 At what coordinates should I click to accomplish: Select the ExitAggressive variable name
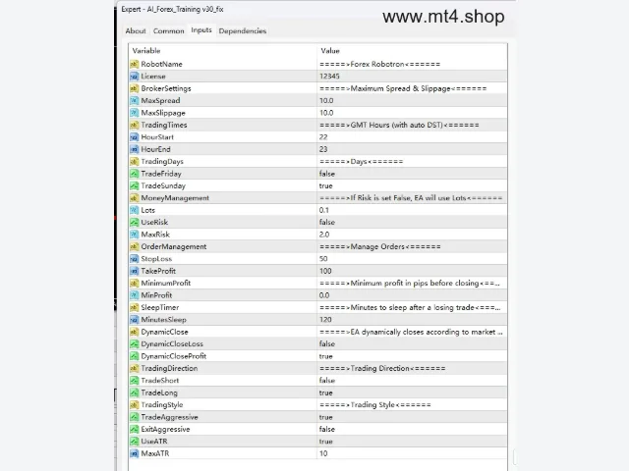pyautogui.click(x=165, y=429)
